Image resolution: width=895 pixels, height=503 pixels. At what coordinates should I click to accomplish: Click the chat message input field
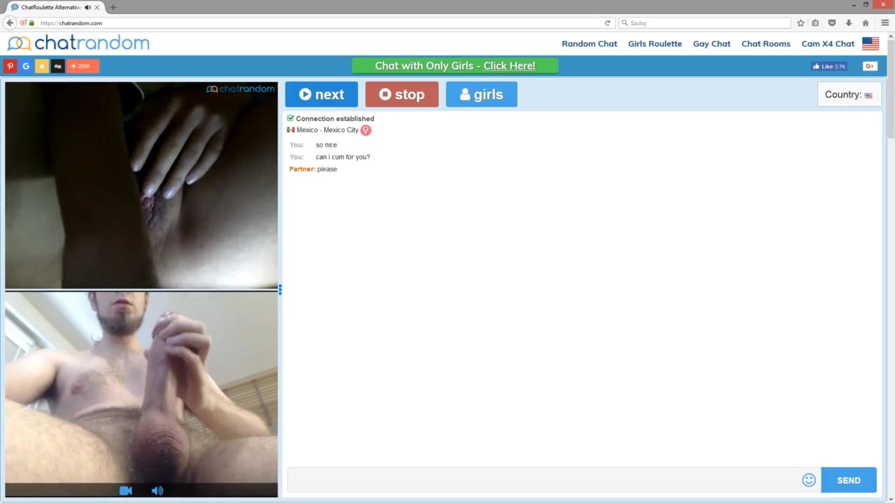(x=543, y=480)
